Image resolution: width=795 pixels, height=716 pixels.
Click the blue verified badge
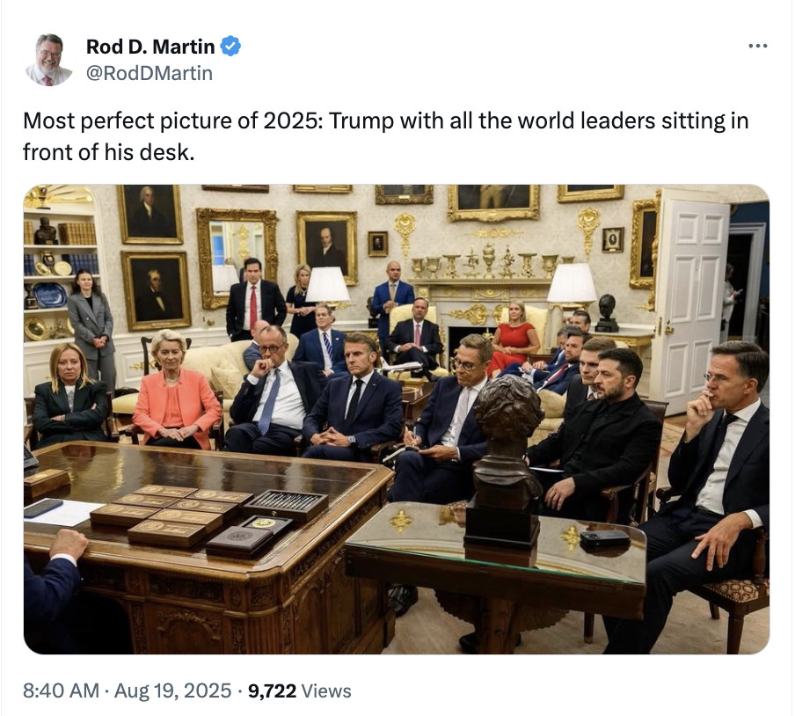coord(230,47)
